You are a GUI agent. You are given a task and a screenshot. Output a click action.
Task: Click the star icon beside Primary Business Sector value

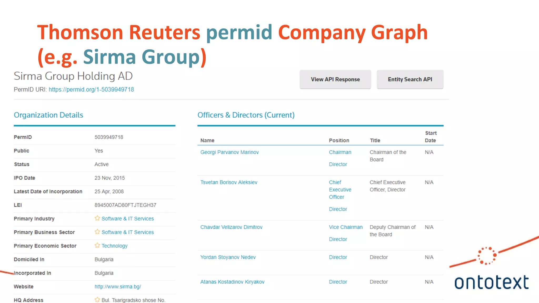coord(97,232)
